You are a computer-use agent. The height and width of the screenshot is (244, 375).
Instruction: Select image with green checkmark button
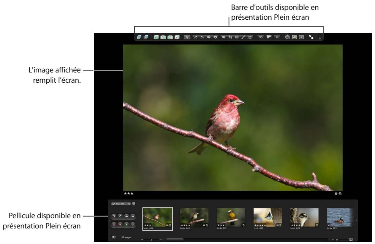tap(133, 224)
